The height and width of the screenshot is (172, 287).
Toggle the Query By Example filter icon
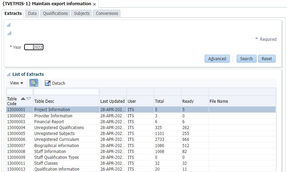point(34,83)
